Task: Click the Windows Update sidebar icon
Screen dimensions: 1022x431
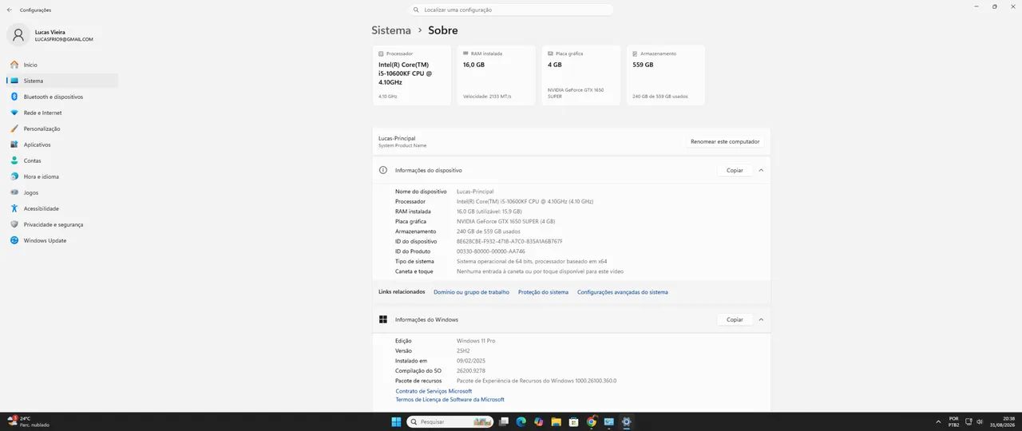Action: point(14,240)
